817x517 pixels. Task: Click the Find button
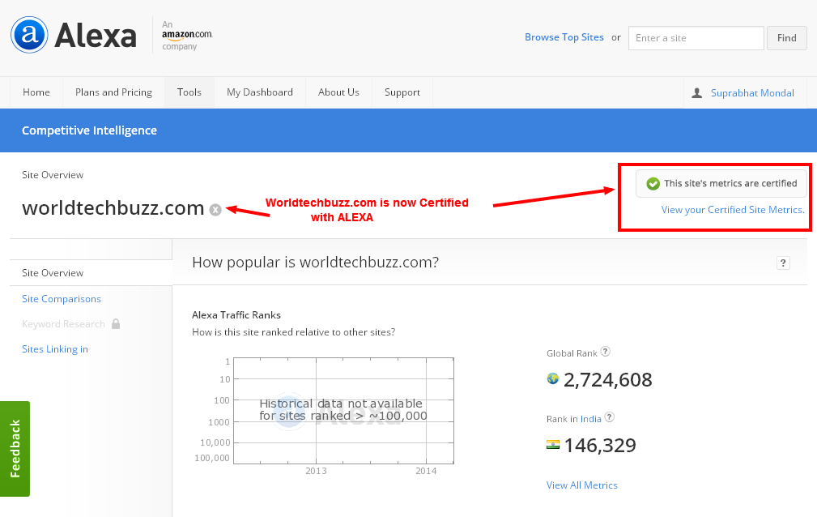pos(787,38)
